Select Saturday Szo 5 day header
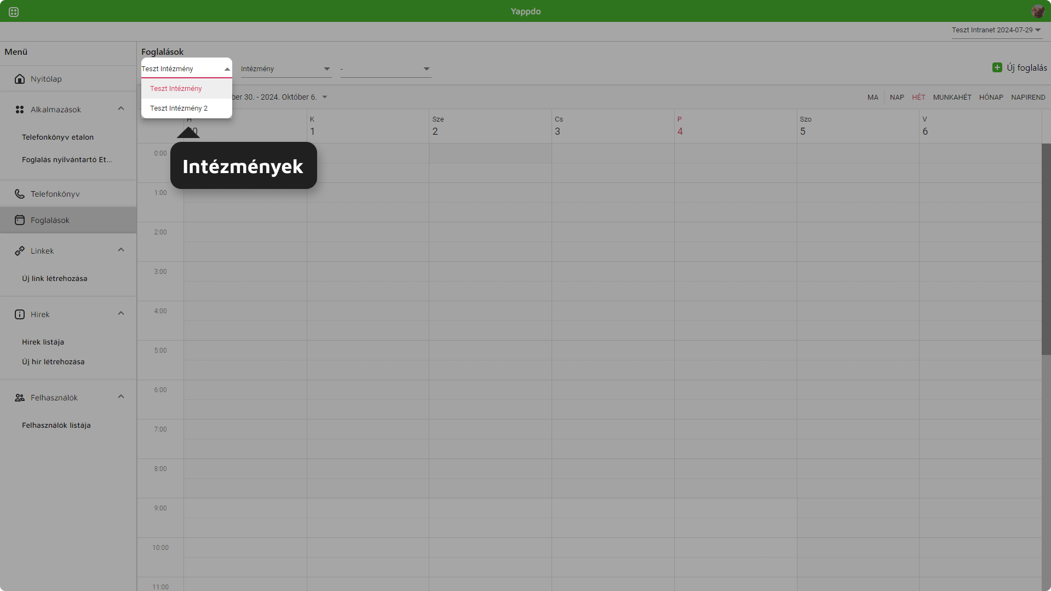This screenshot has width=1051, height=591. click(858, 127)
